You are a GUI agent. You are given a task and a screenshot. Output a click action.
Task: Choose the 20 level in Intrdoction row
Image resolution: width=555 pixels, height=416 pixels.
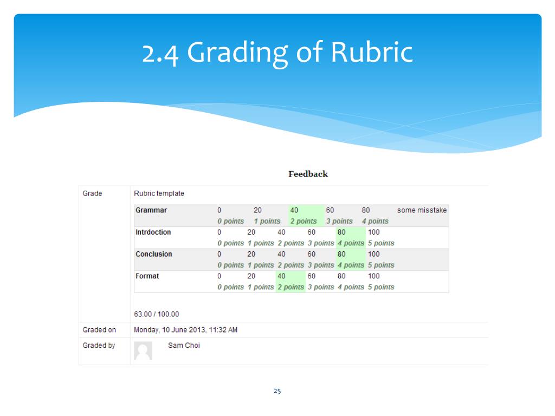pos(261,237)
